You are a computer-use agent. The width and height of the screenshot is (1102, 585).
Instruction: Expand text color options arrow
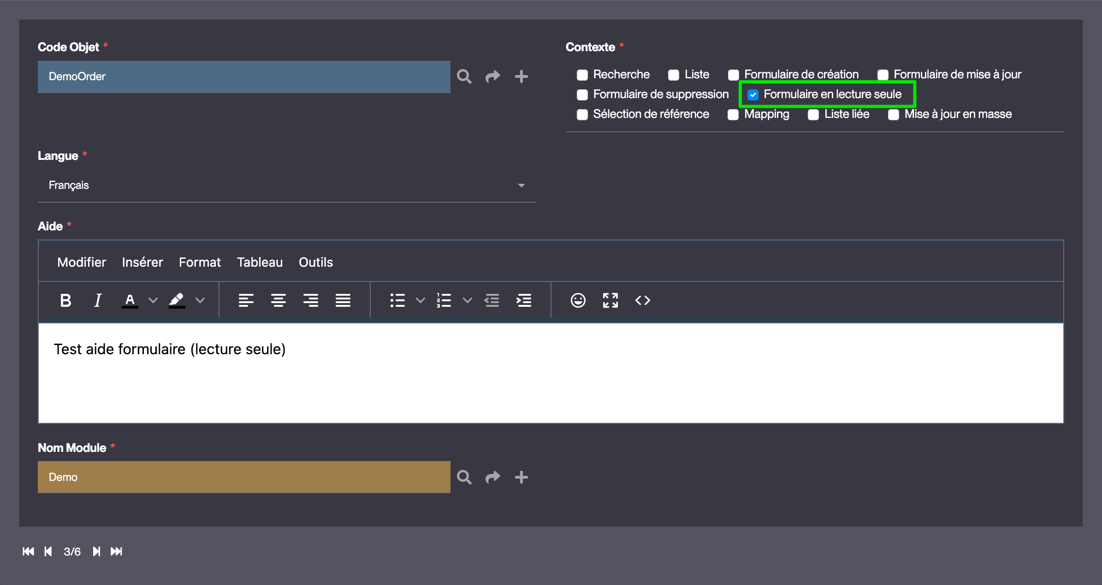pos(153,300)
